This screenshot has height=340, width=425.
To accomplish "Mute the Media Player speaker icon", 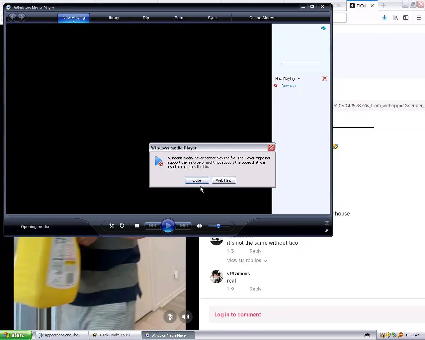I will [199, 226].
